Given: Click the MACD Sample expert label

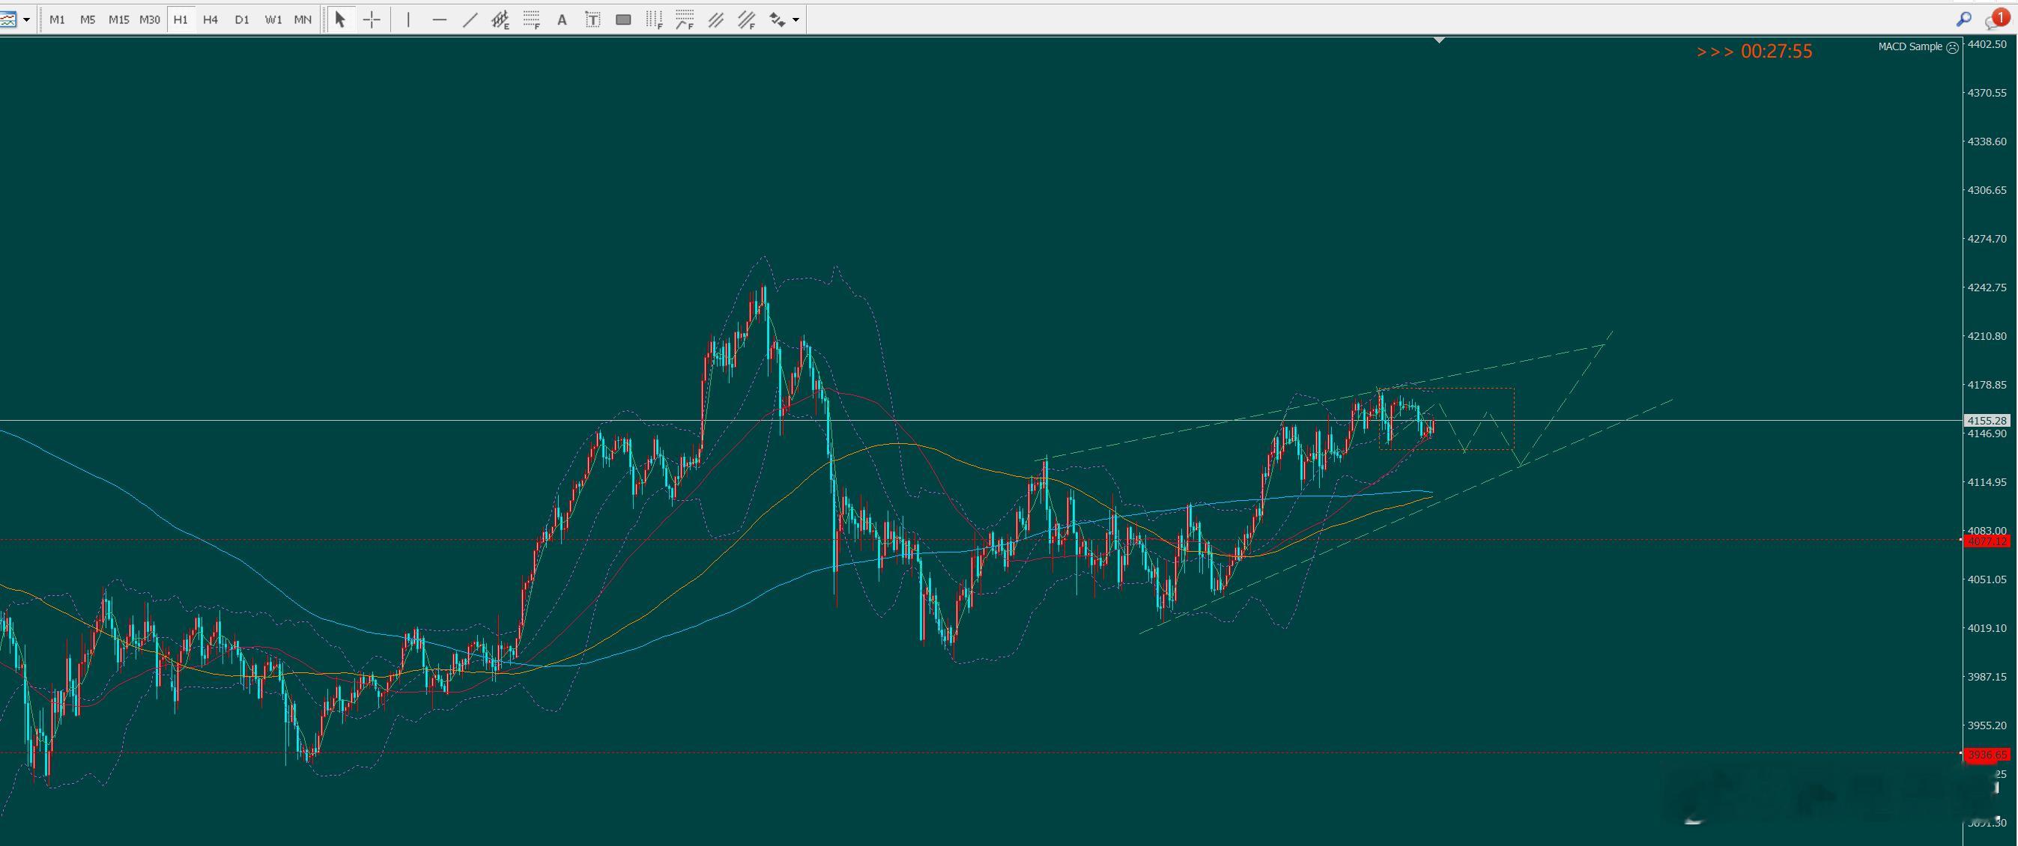Looking at the screenshot, I should 1910,47.
